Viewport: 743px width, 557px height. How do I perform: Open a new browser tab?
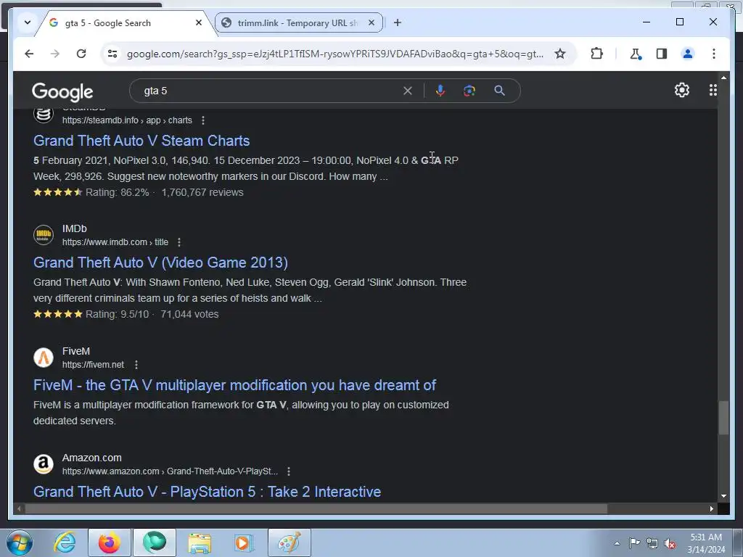click(x=398, y=22)
